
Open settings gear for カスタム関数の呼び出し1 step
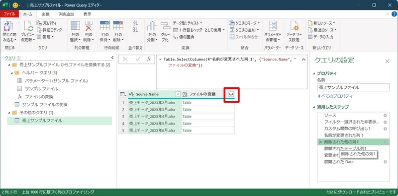385,129
